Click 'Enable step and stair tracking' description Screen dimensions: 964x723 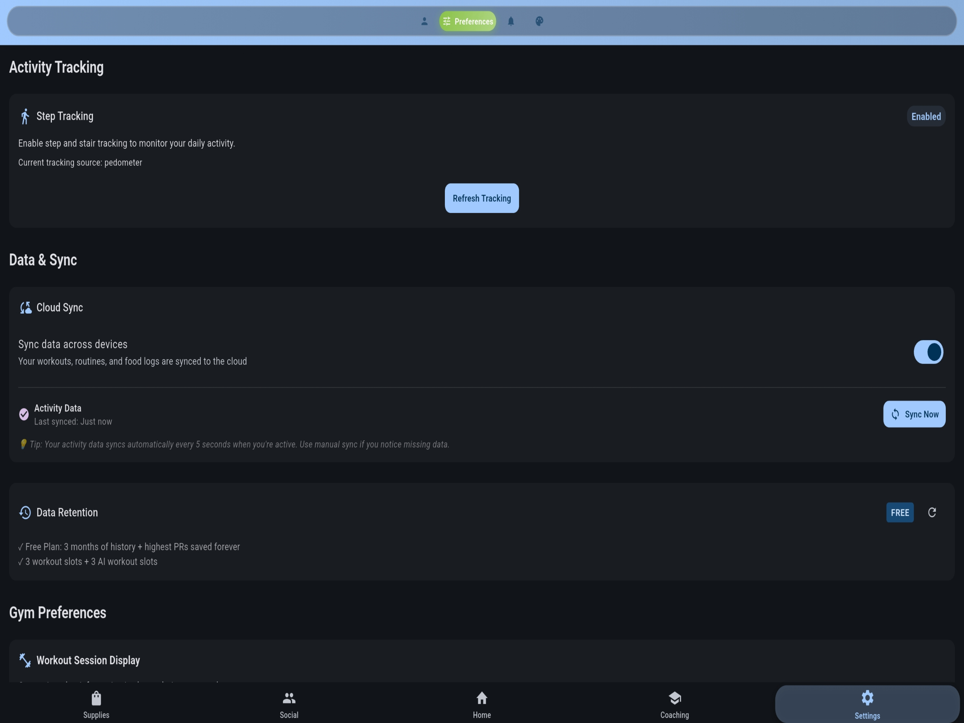pos(126,143)
